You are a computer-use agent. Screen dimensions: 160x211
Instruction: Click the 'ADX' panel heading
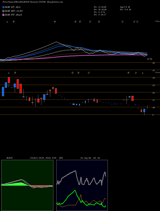61,158
